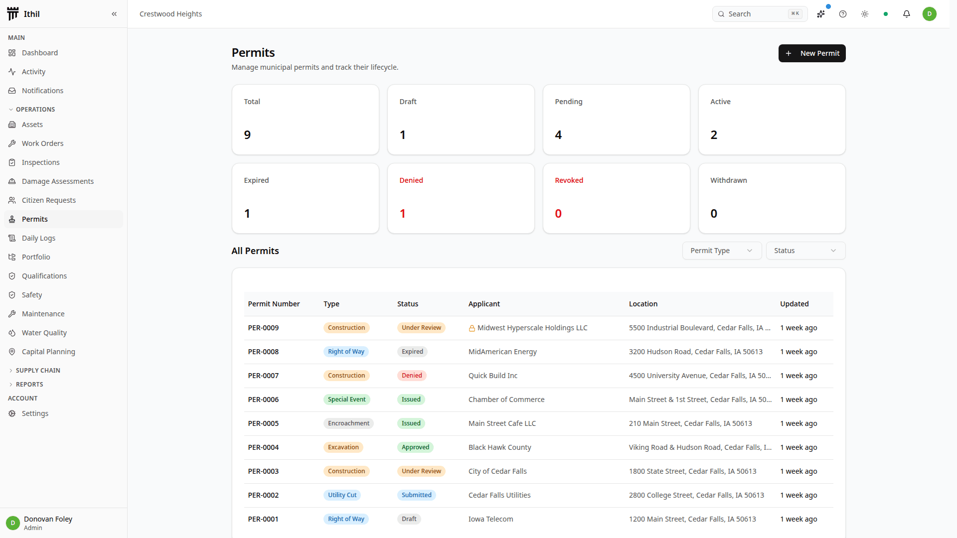Click the Approved status badge
Screen dimensions: 957x538
pos(415,447)
